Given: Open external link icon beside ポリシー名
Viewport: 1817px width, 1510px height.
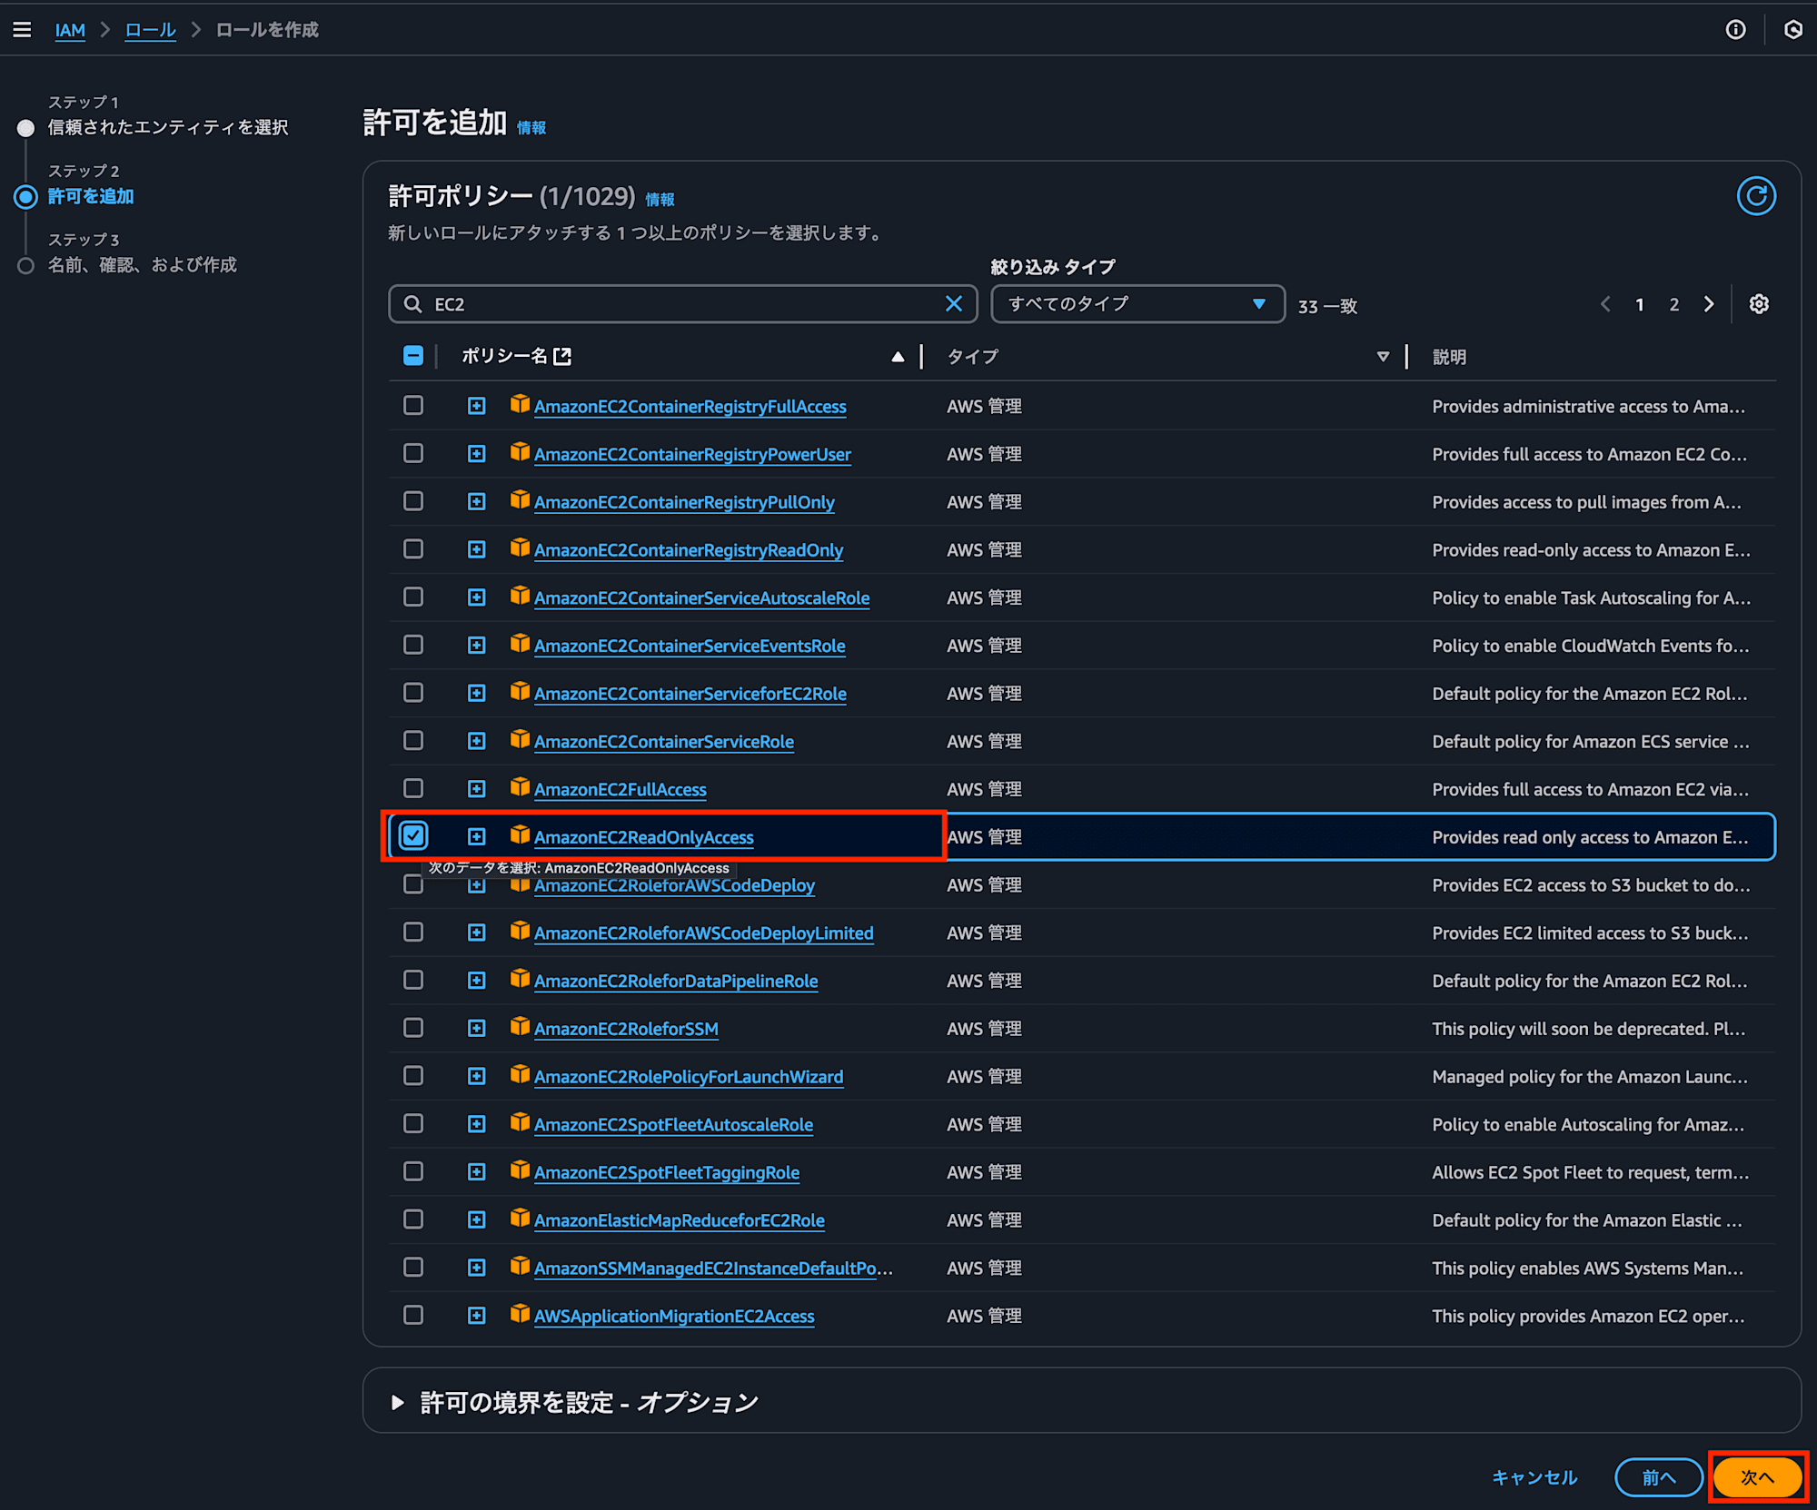Looking at the screenshot, I should [x=563, y=357].
